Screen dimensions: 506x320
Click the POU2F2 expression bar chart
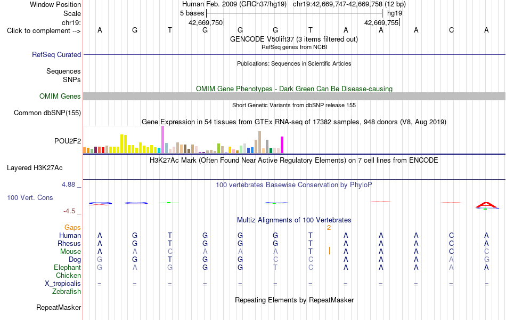click(x=183, y=140)
